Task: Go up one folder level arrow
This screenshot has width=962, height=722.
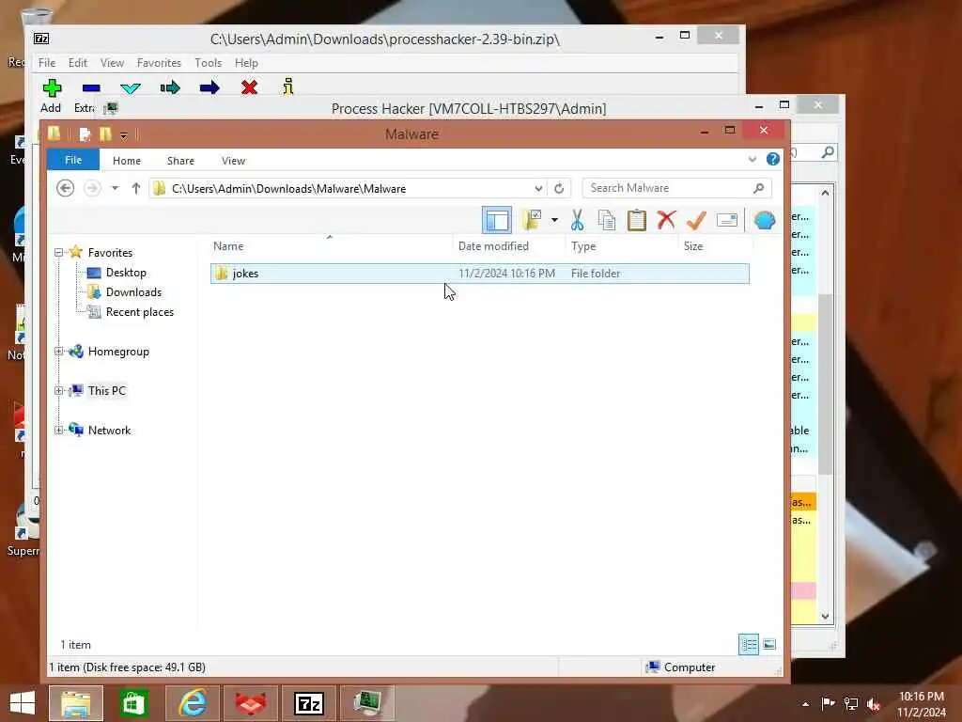Action: click(136, 188)
